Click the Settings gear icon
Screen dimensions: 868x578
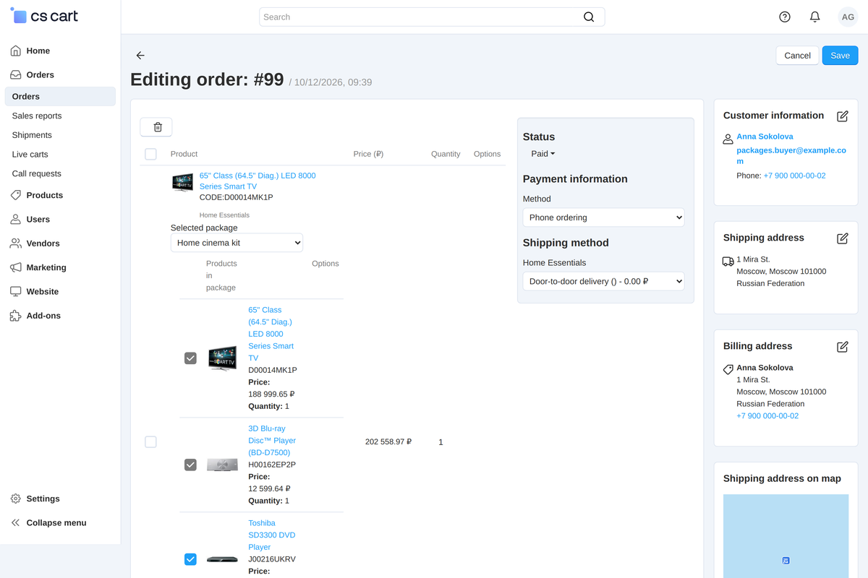16,499
